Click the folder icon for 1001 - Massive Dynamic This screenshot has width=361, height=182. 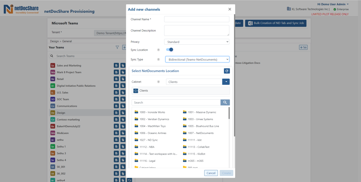(x=185, y=112)
